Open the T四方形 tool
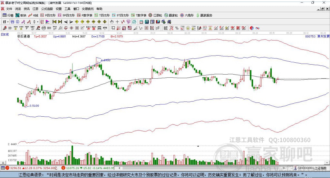330x178 pixels. tap(102, 15)
